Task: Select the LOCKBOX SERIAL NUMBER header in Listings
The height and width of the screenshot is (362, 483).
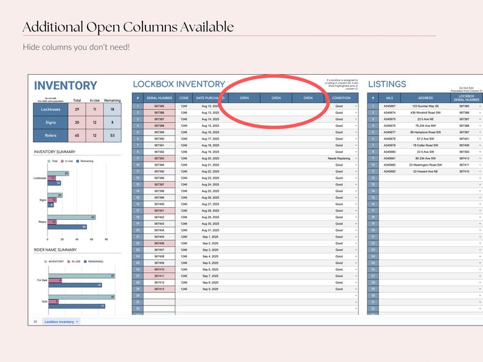Action: point(467,98)
